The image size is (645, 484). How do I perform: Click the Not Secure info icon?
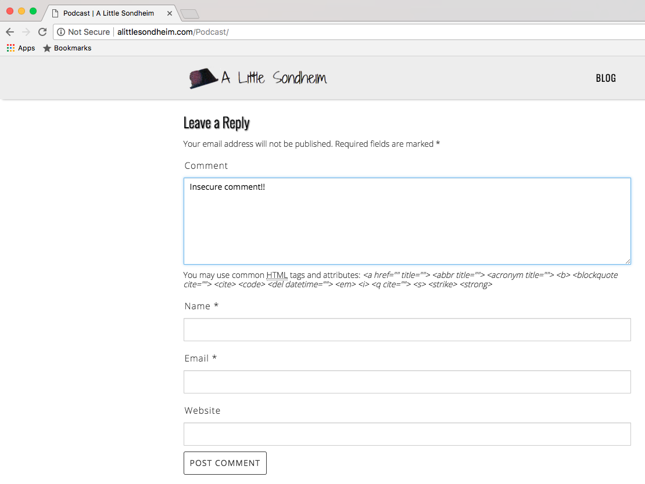click(61, 32)
